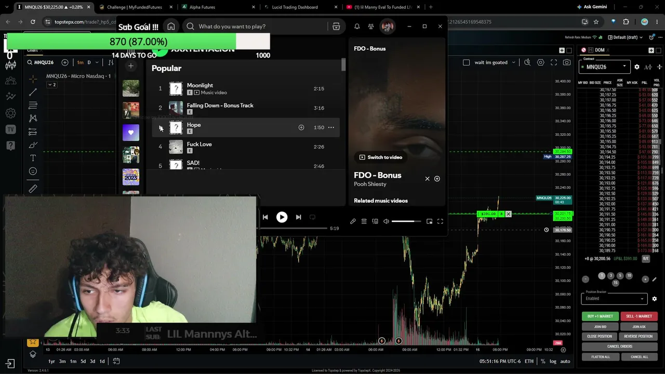Open the Contract MNQU26 dropdown
This screenshot has height=374, width=665.
(606, 66)
